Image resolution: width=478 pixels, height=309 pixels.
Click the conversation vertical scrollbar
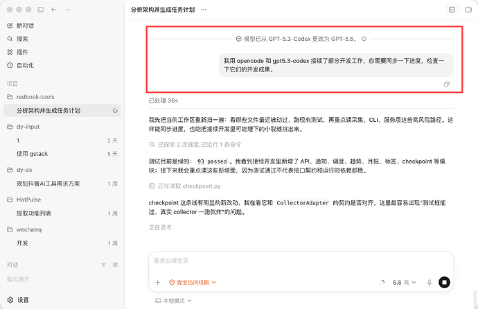tap(475, 299)
